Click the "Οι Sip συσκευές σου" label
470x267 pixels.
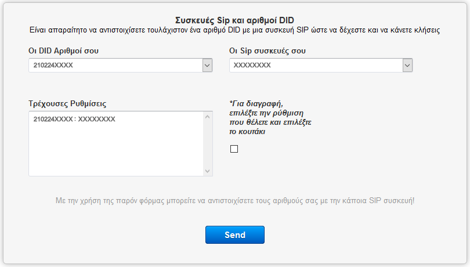[267, 50]
